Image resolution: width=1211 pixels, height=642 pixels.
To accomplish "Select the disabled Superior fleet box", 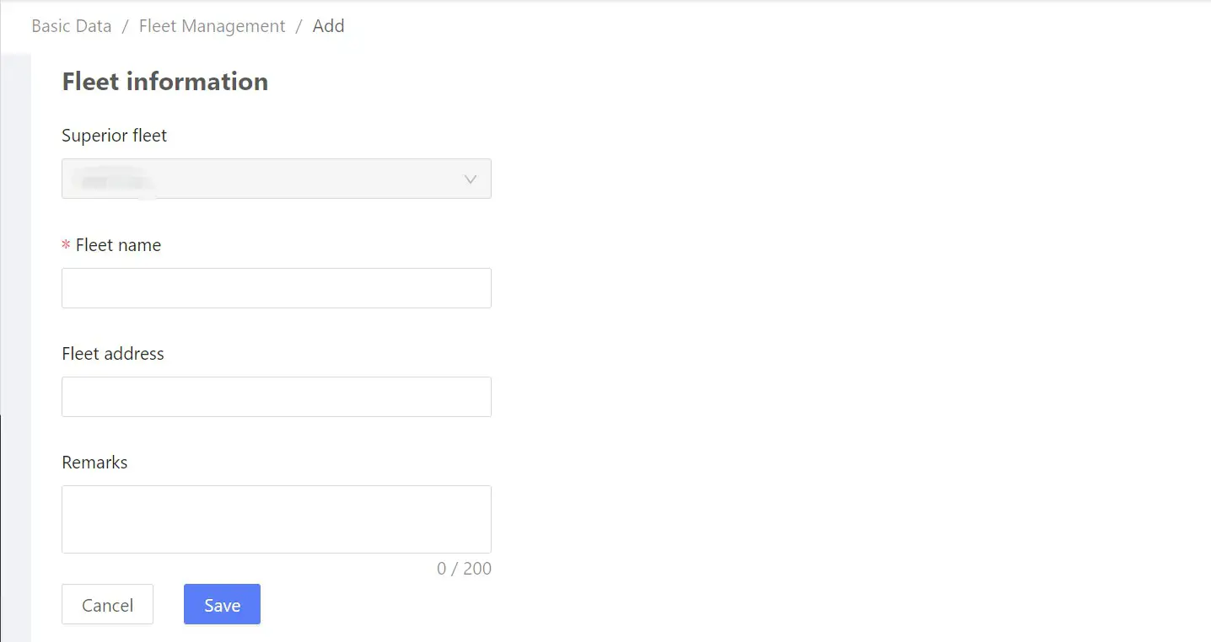I will [253, 179].
